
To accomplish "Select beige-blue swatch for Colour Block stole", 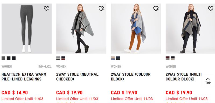I will [x=113, y=58].
